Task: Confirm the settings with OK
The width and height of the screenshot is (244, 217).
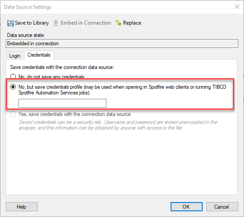Action: (186, 207)
